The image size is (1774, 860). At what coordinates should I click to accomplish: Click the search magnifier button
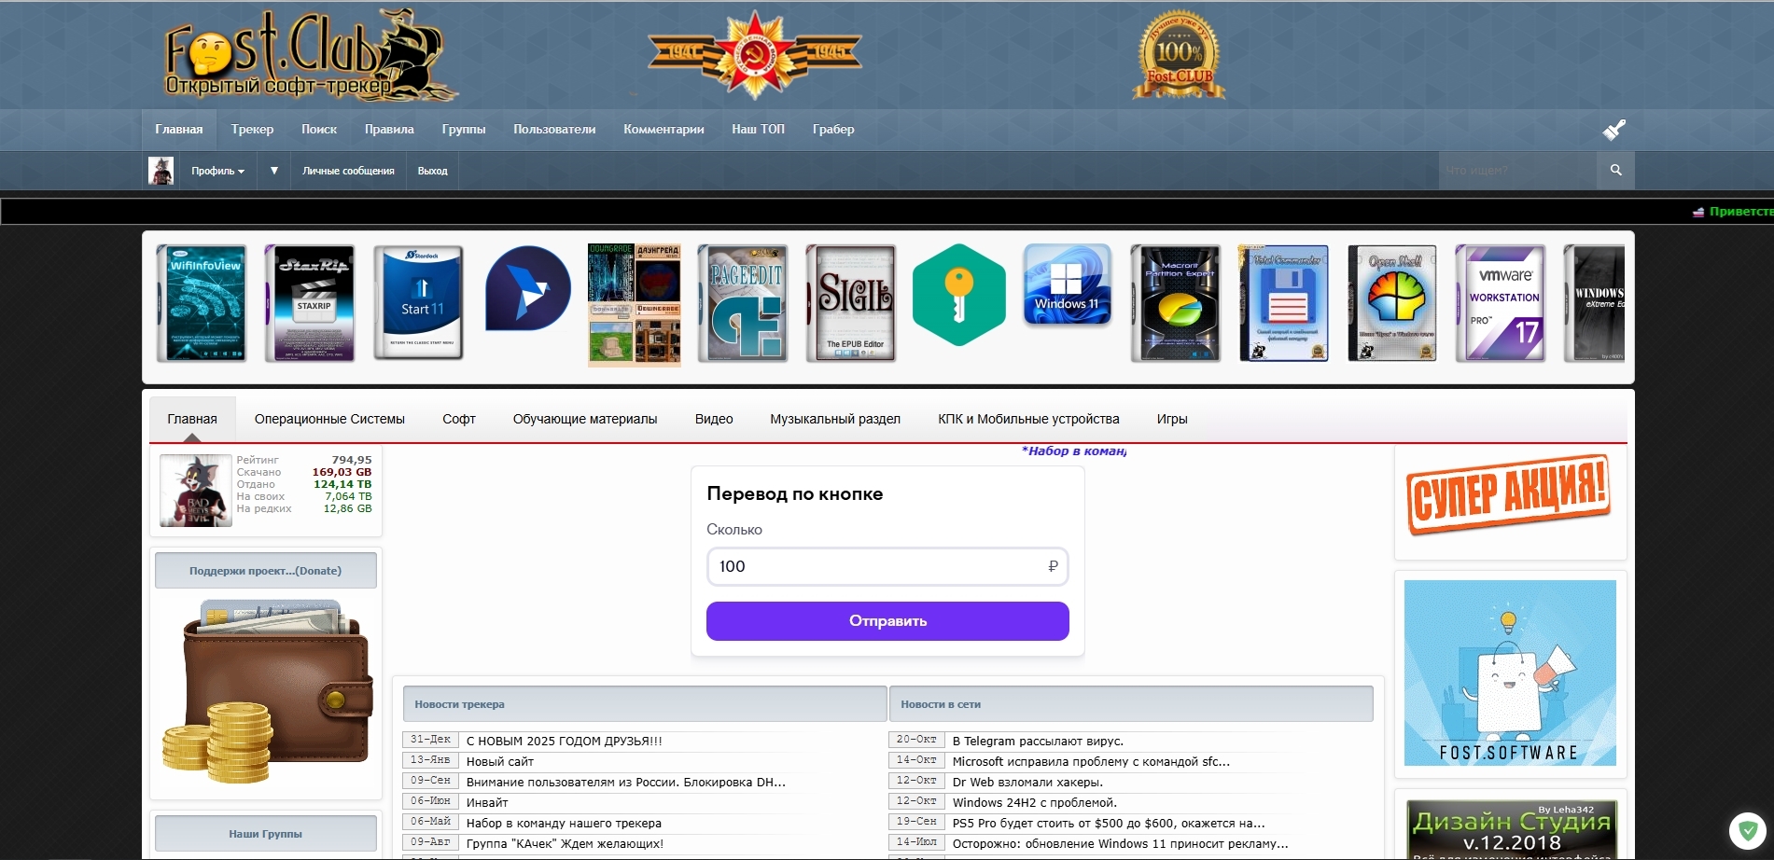coord(1616,170)
